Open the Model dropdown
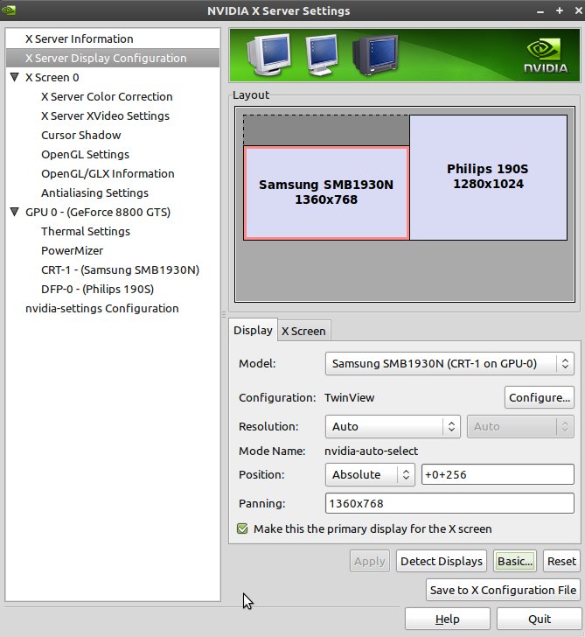585x637 pixels. pos(449,363)
